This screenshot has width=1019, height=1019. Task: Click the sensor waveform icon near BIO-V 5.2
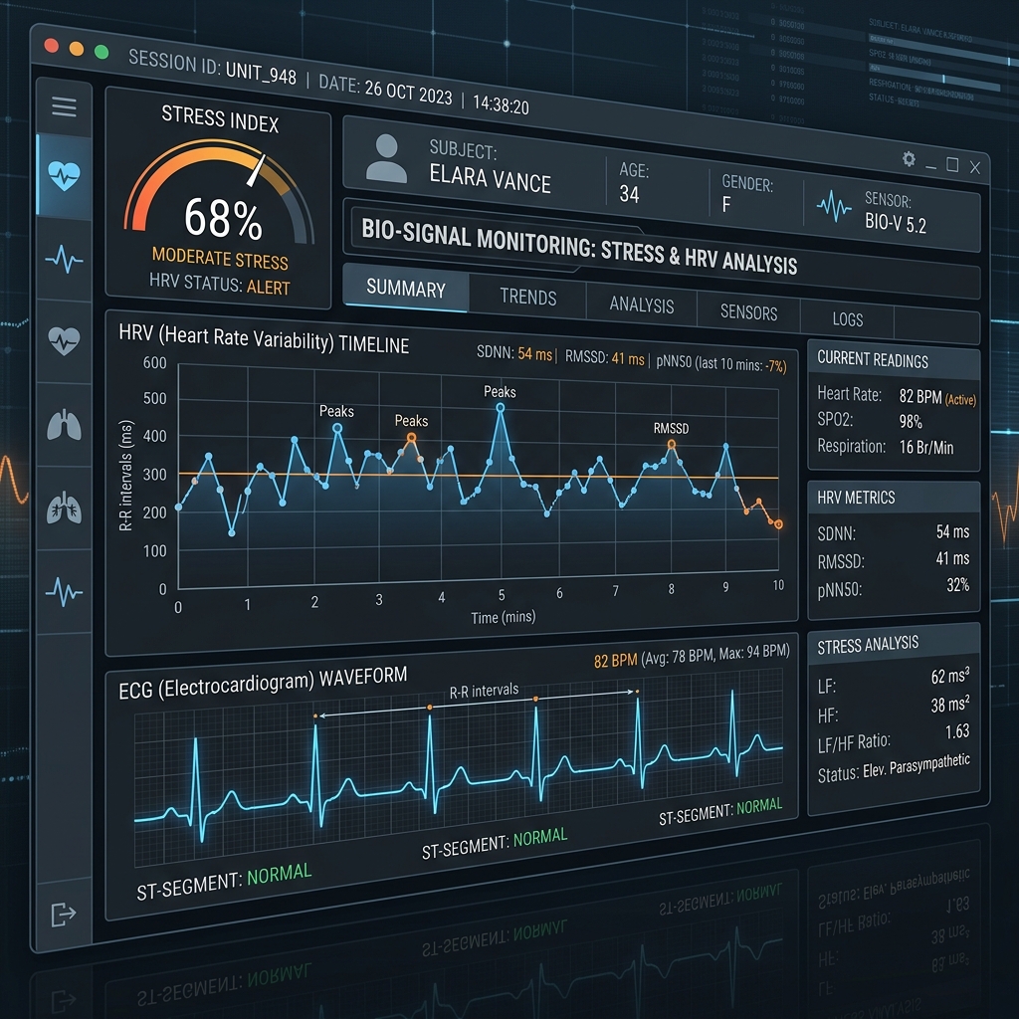(834, 207)
